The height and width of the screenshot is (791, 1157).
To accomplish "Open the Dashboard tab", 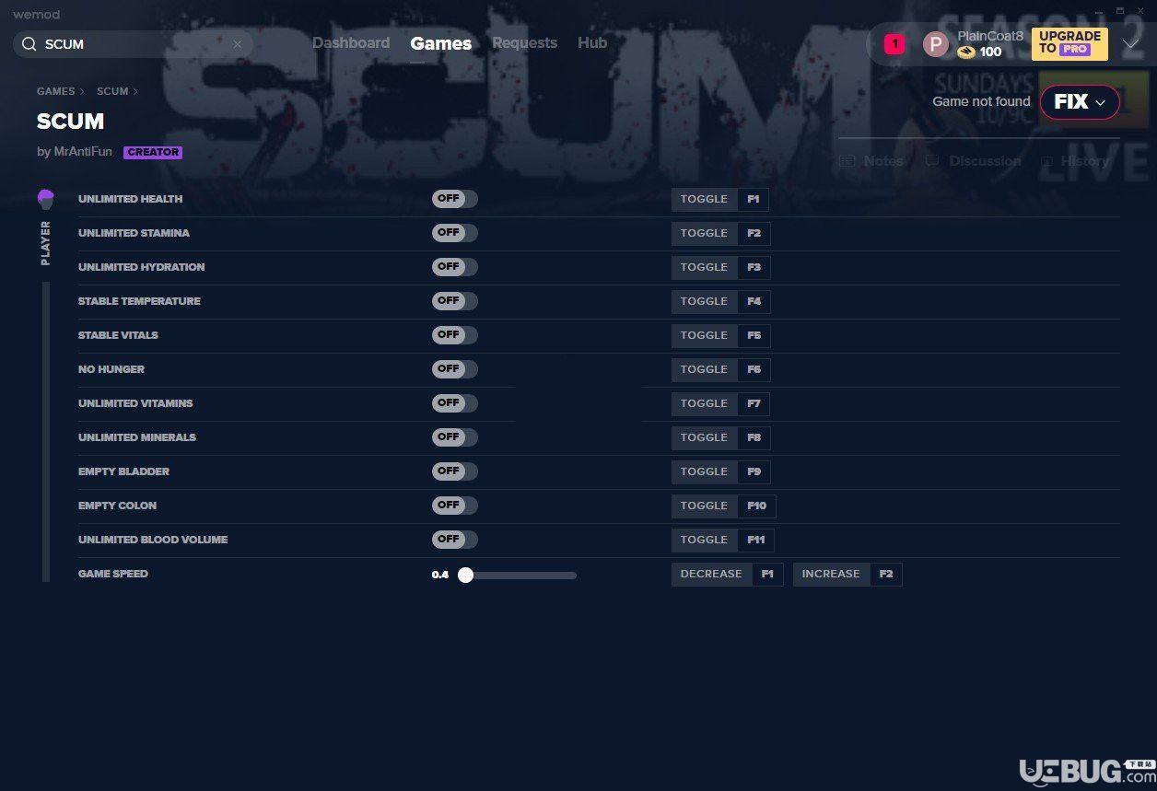I will tap(351, 43).
